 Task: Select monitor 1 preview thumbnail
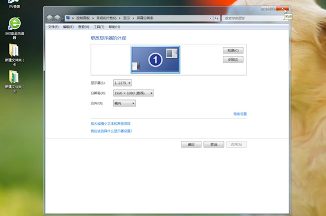click(x=155, y=60)
